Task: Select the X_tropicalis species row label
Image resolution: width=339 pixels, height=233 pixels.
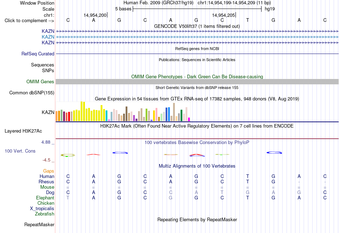Action: click(42, 209)
